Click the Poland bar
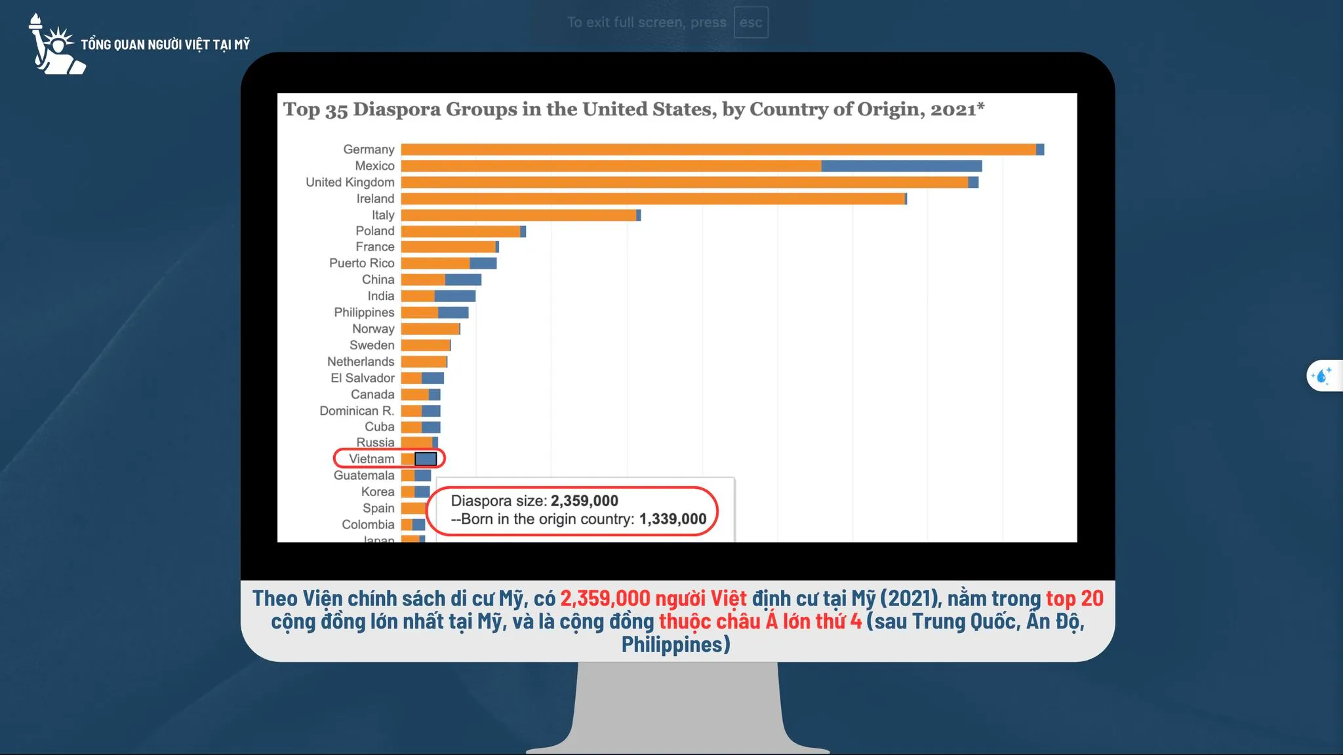Screen dimensions: 1343x755 (464, 231)
